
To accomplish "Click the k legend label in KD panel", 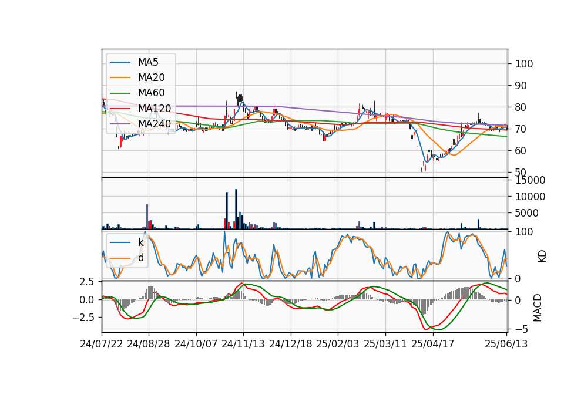I will [140, 242].
